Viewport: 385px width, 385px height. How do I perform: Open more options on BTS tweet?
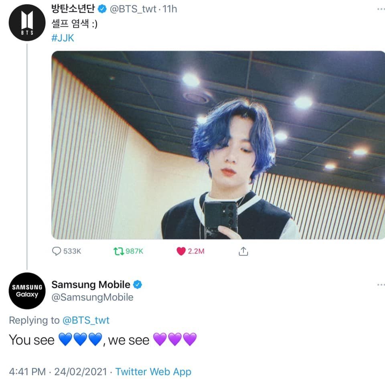click(x=381, y=9)
